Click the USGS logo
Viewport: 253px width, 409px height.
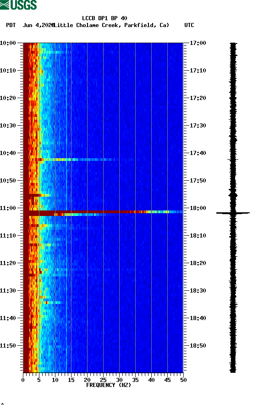coord(18,5)
